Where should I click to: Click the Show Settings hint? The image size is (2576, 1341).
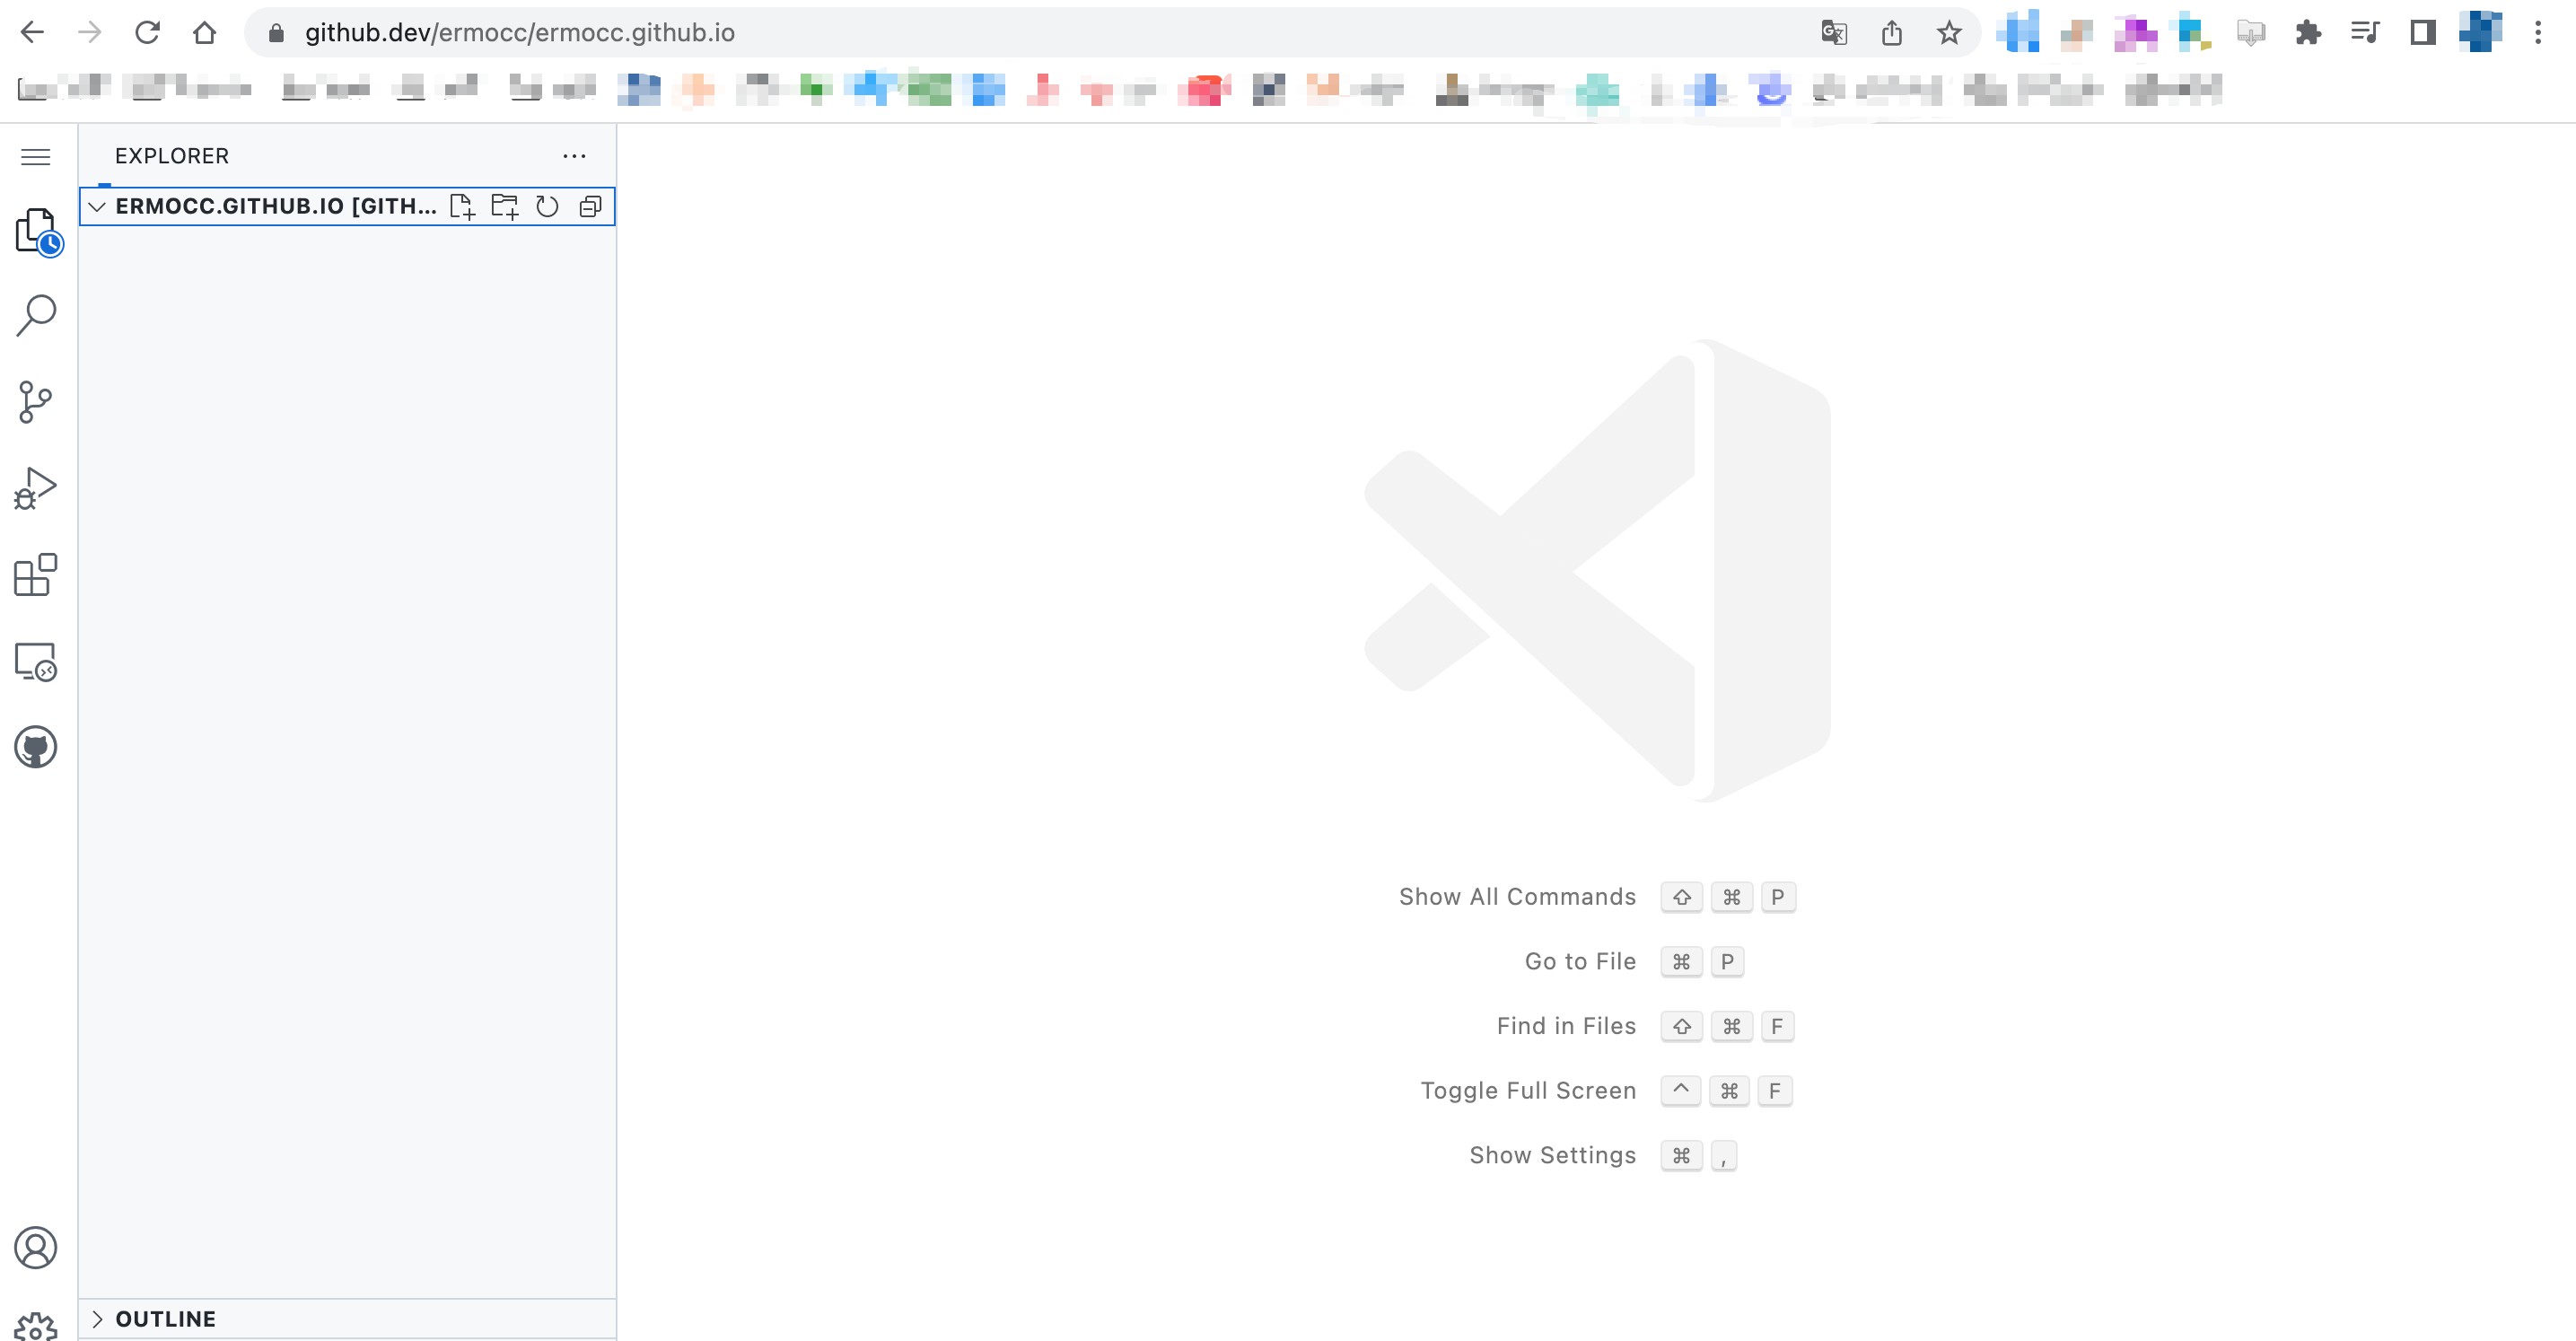[1552, 1155]
